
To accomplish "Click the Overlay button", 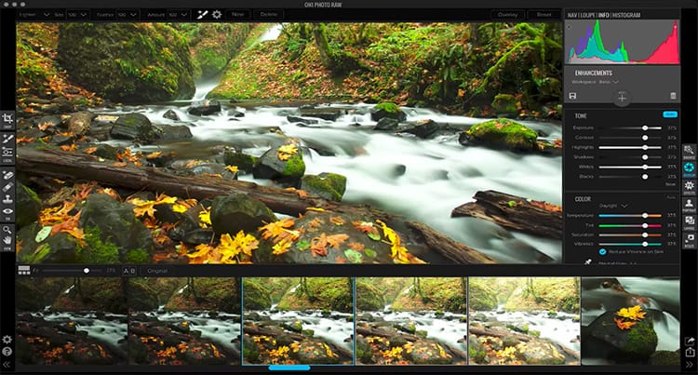I will (x=507, y=15).
